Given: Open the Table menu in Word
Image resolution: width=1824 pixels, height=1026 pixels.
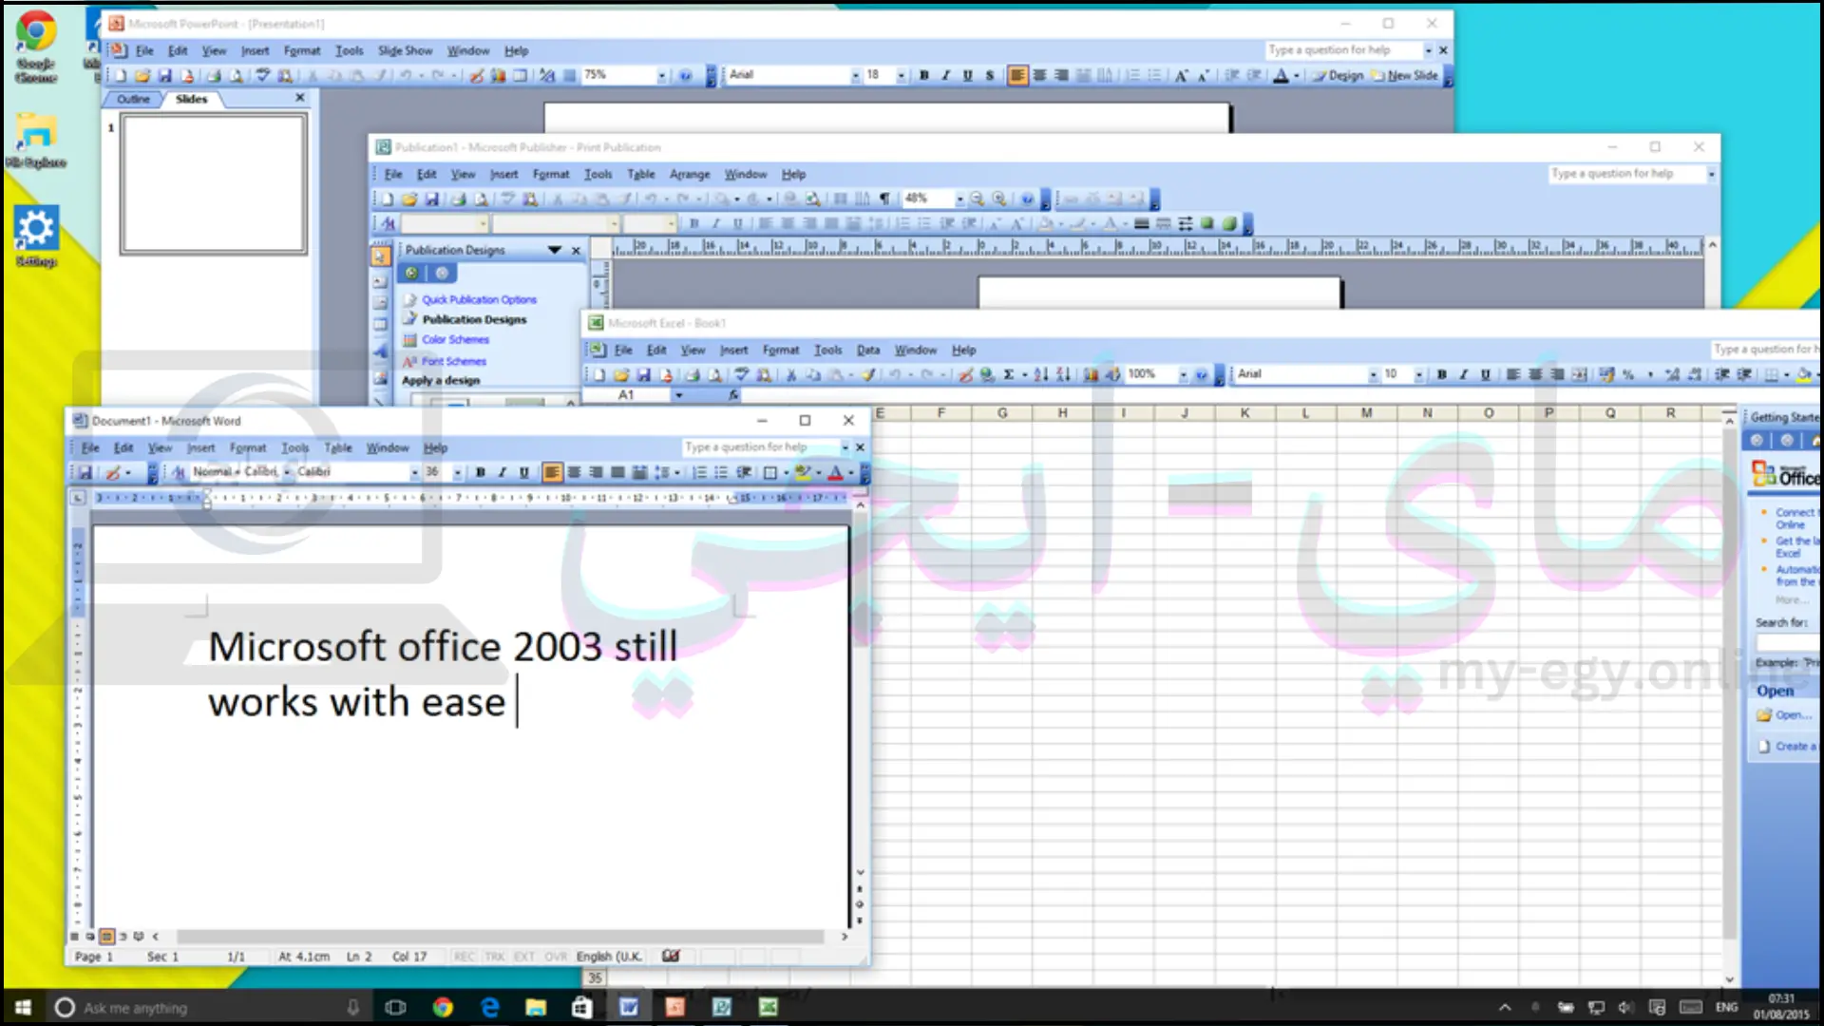Looking at the screenshot, I should pyautogui.click(x=338, y=447).
